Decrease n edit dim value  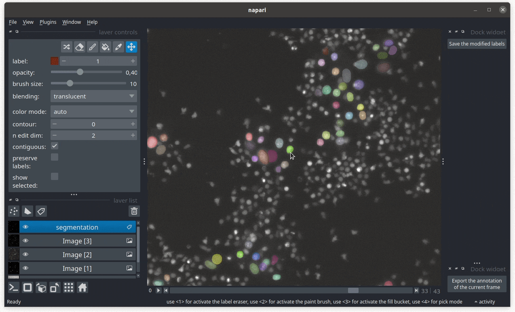[x=55, y=136]
